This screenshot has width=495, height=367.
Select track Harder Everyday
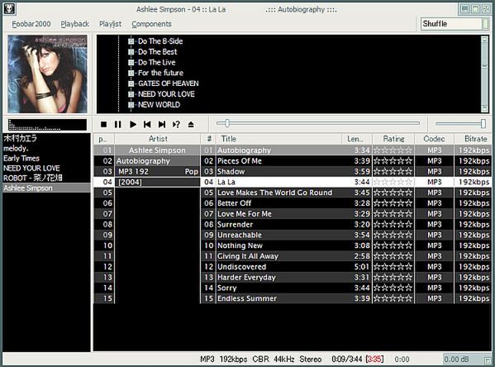(293, 277)
